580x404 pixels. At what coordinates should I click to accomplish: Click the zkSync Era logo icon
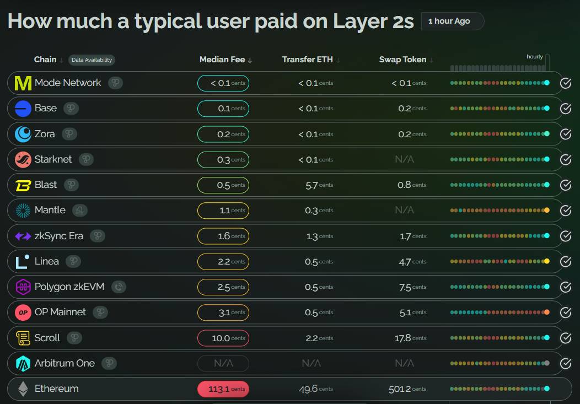tap(23, 236)
